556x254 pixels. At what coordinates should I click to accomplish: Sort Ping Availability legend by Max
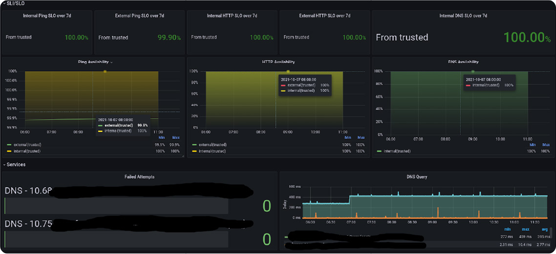pos(176,137)
